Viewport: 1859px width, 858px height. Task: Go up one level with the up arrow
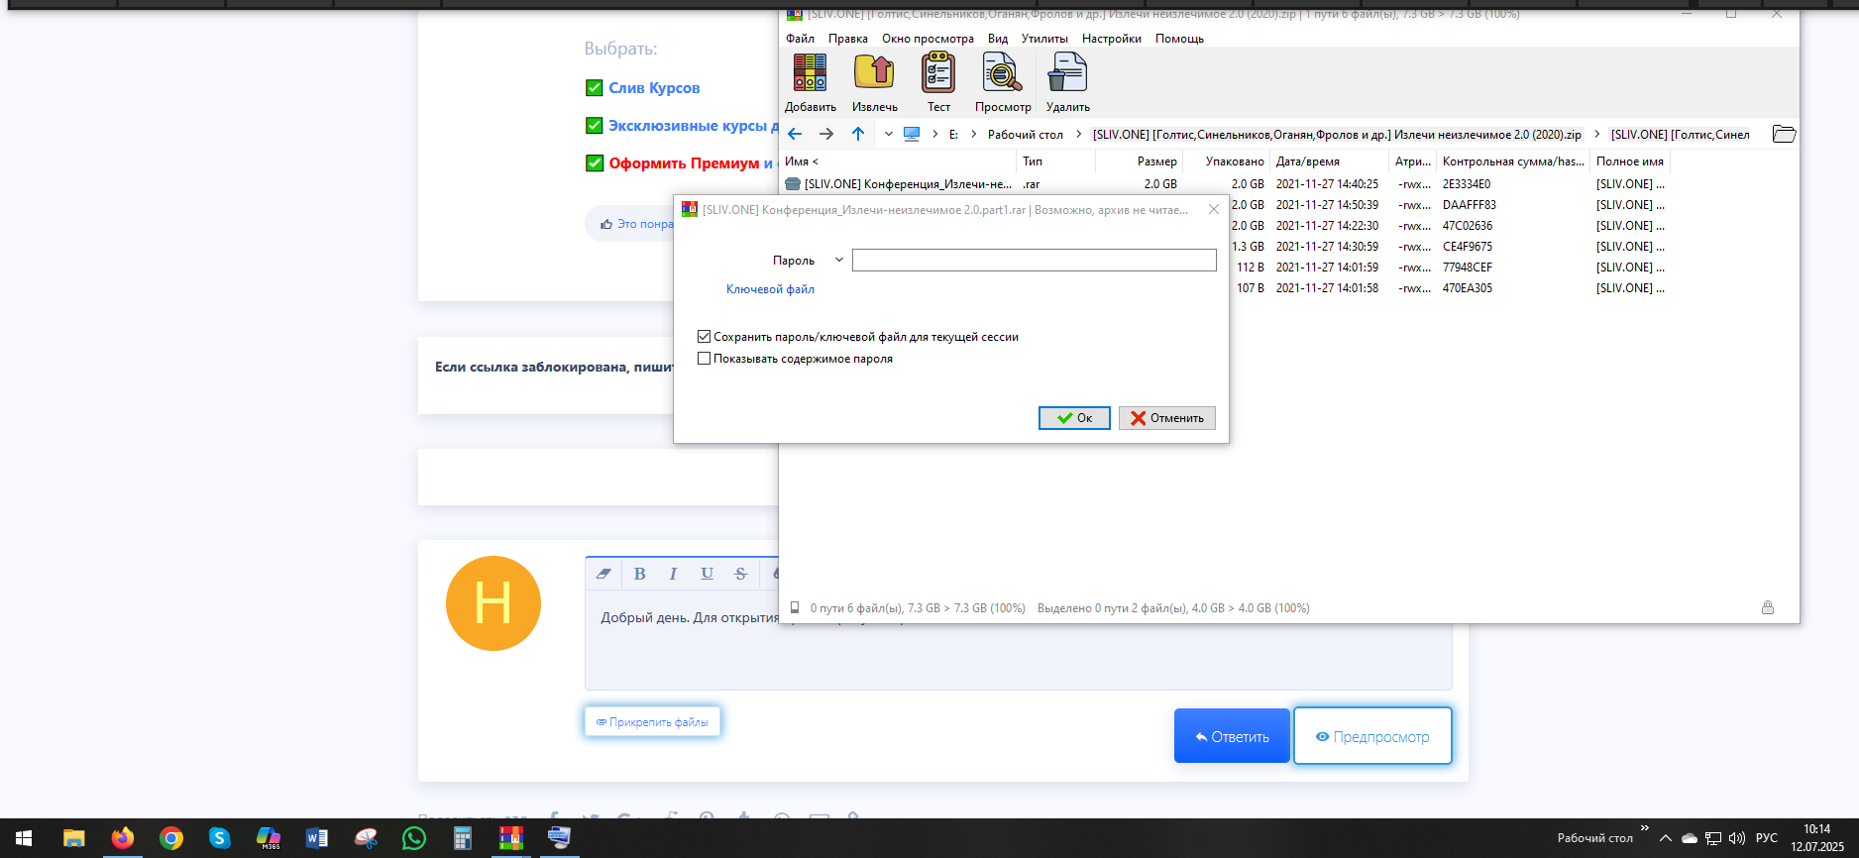click(x=858, y=134)
